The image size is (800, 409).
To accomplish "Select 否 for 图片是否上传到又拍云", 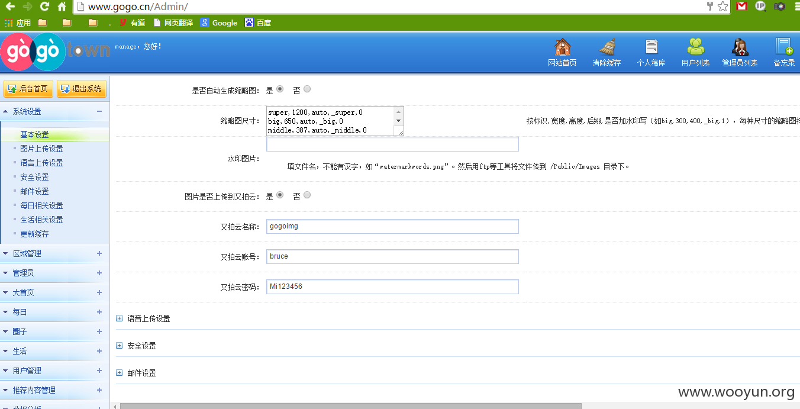I will pos(307,195).
